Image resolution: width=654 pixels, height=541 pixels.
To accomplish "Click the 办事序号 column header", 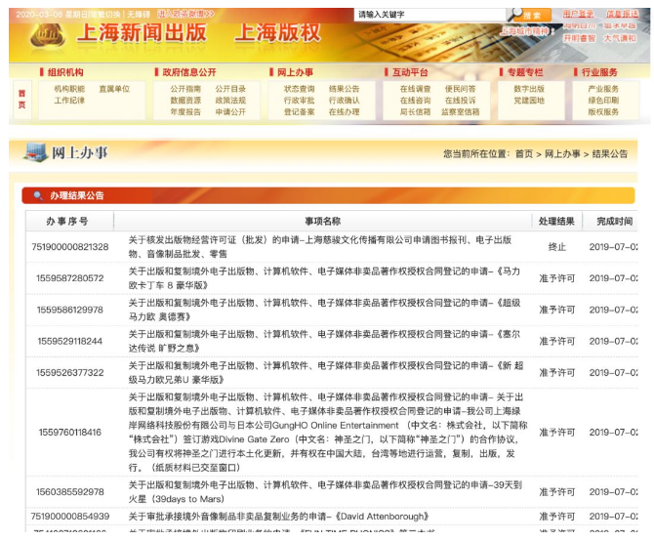I will pos(67,221).
